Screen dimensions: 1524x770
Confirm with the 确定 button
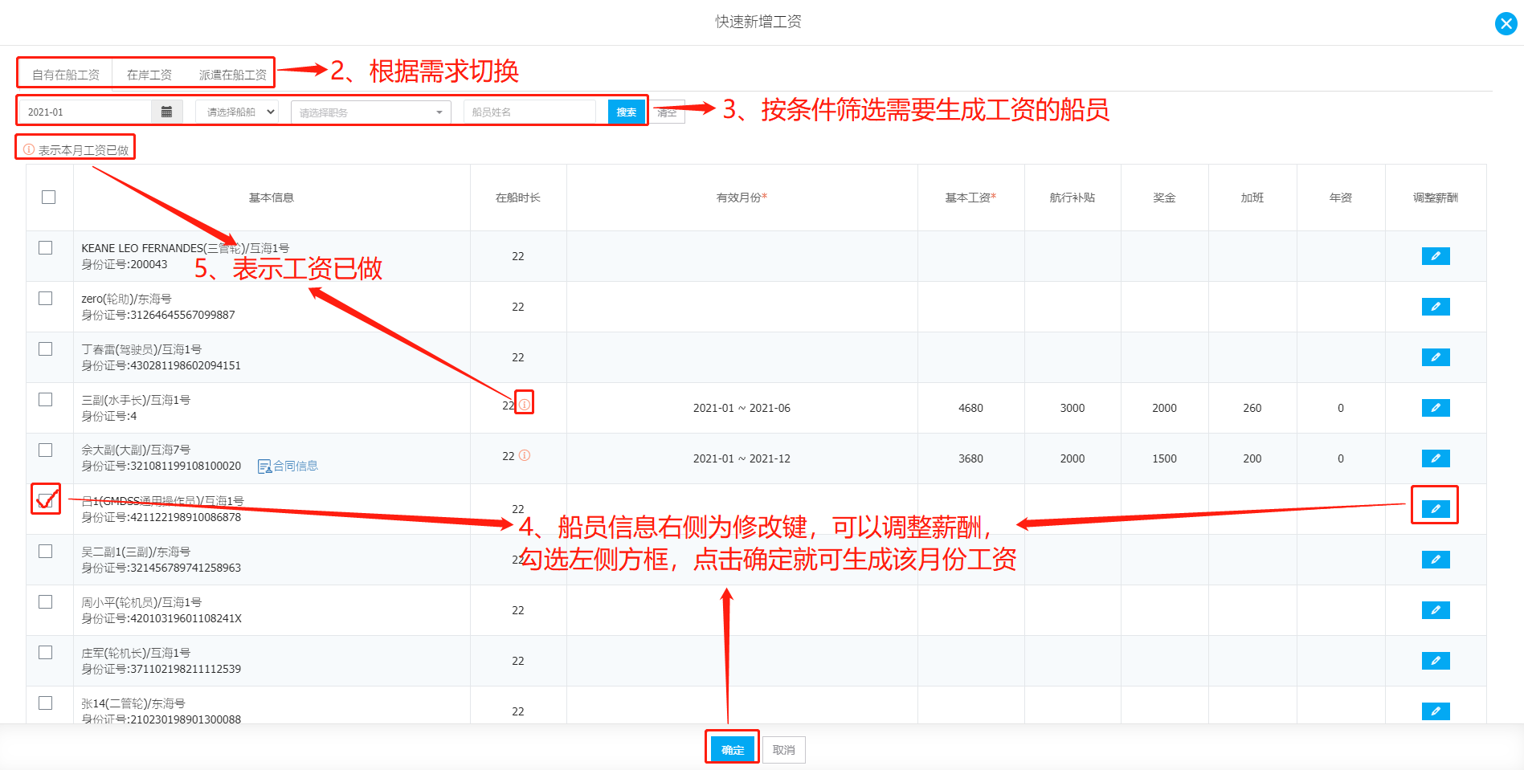point(733,750)
